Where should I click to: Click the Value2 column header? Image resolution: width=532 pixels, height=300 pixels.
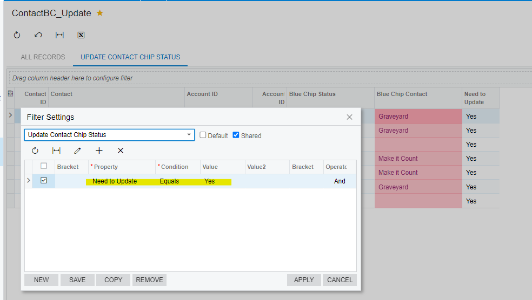point(267,167)
